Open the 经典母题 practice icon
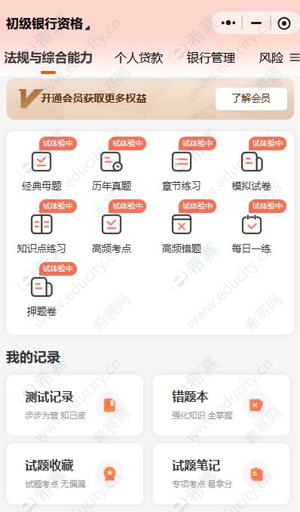 click(41, 162)
